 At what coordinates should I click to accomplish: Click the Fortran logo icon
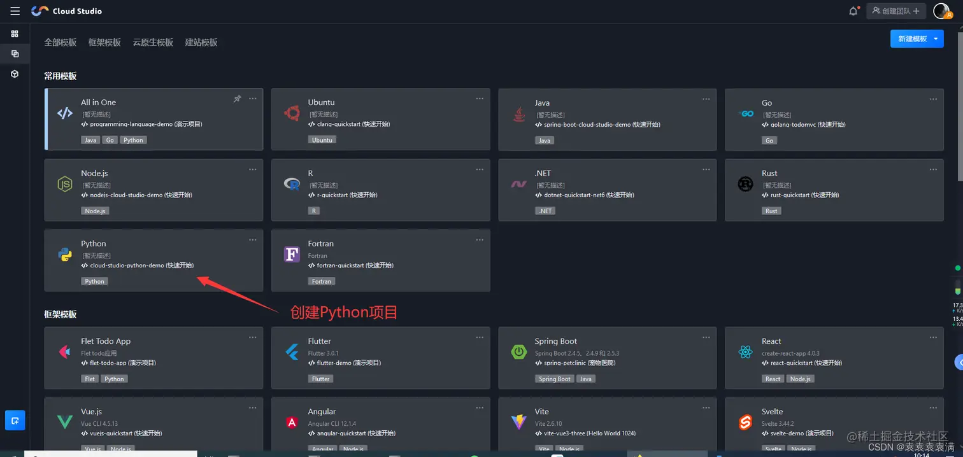point(292,255)
